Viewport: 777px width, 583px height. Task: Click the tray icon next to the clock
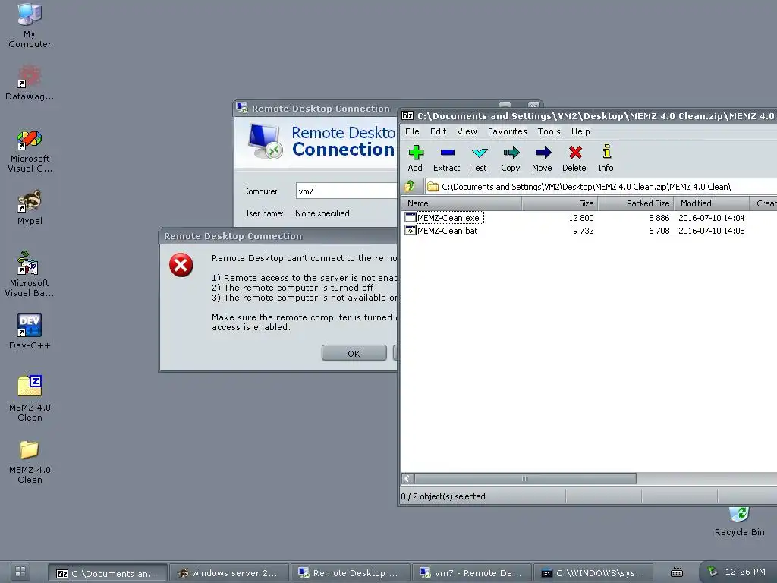coord(712,571)
